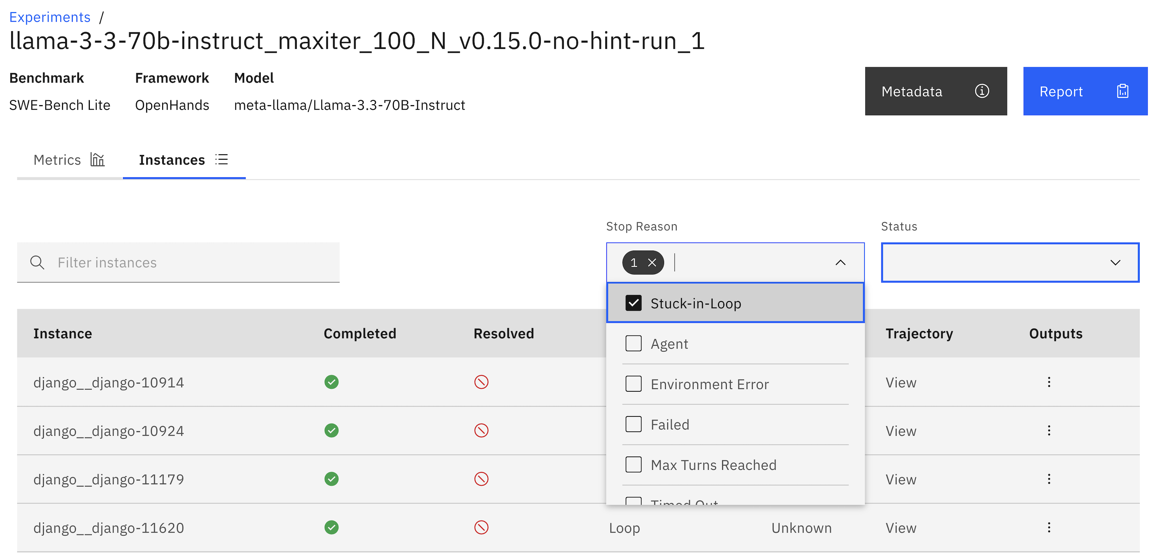Click the Report clipboard icon
This screenshot has height=553, width=1155.
point(1122,91)
